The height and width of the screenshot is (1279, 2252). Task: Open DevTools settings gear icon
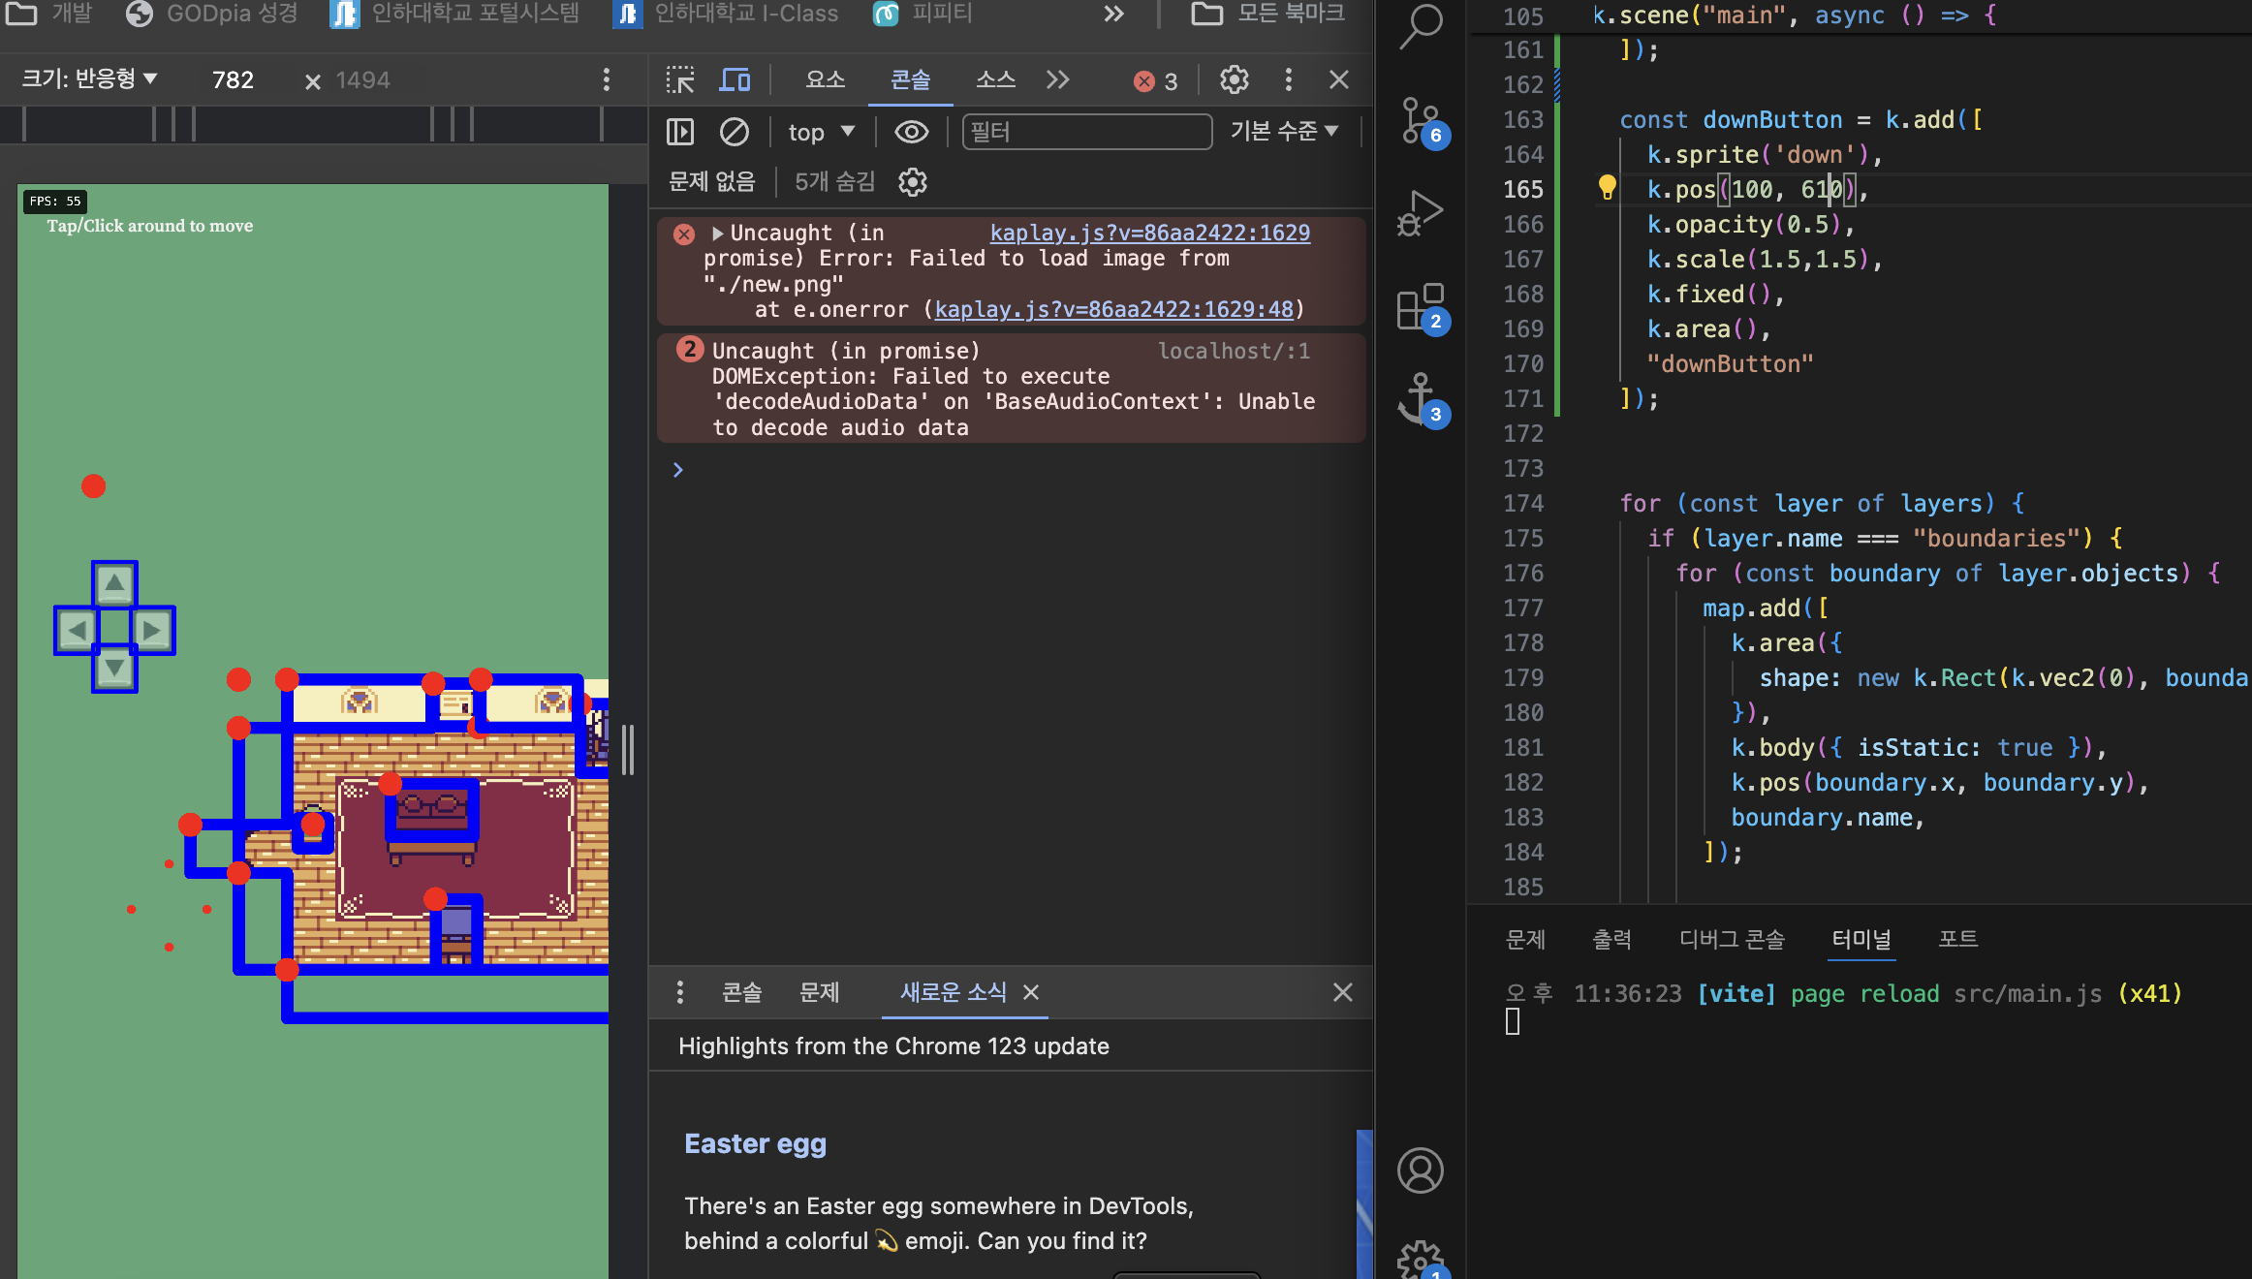click(x=1234, y=79)
